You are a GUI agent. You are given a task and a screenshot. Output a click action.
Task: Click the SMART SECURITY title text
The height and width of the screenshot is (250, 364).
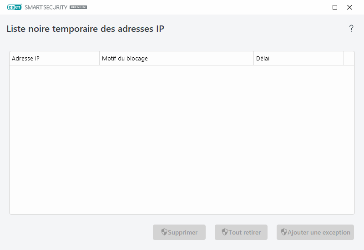(45, 8)
